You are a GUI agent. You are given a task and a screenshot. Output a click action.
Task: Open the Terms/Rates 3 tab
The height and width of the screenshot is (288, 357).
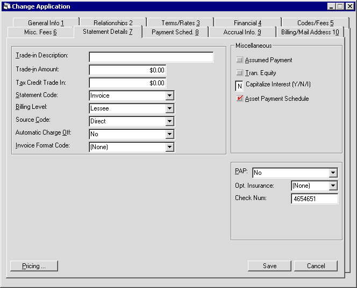point(180,23)
